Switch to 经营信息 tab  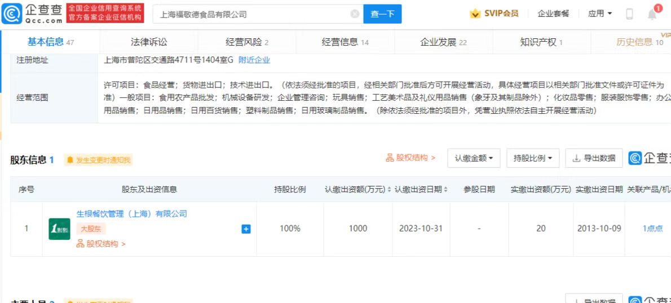point(345,42)
